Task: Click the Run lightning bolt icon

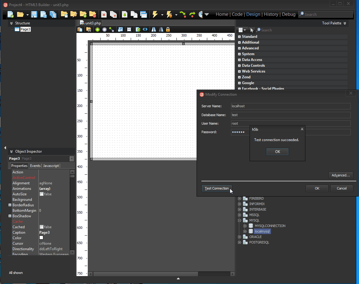Action: [155, 14]
